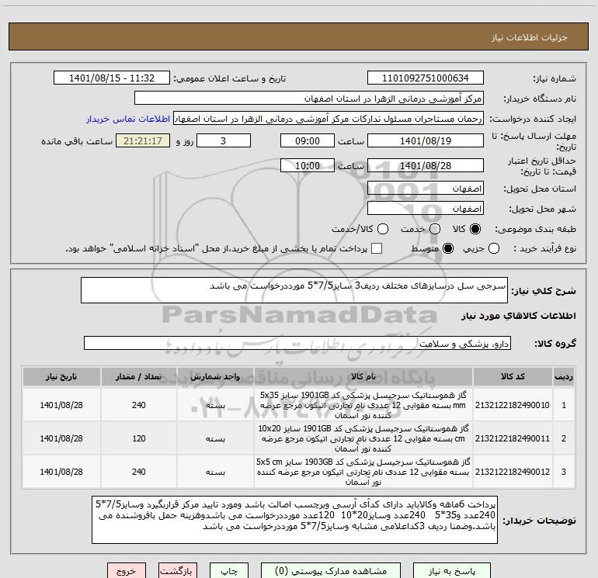Click the توضیحات خریدار notes text box
Viewport: 598px width, 578px height.
pos(294,520)
